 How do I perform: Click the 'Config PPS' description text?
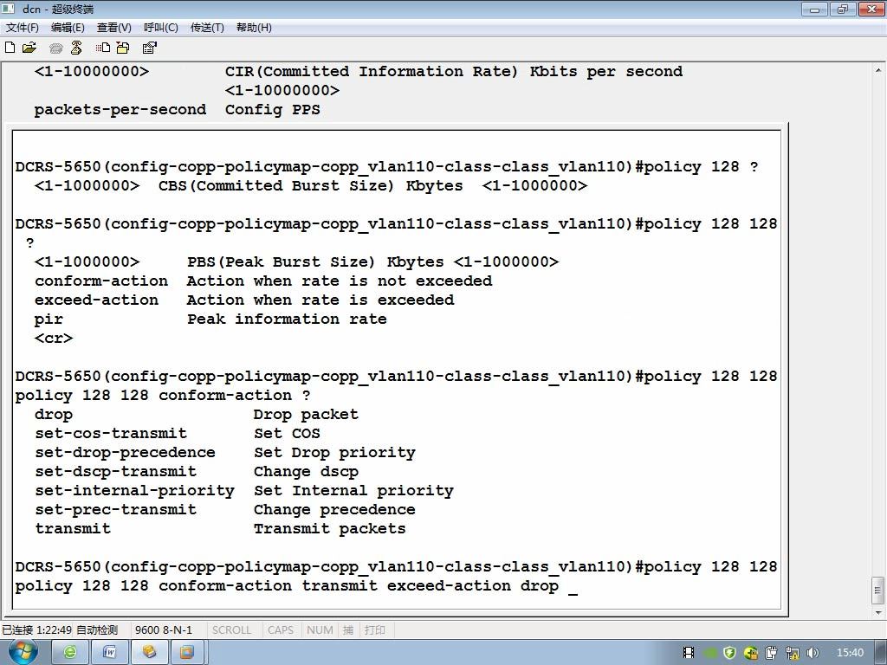pyautogui.click(x=273, y=109)
